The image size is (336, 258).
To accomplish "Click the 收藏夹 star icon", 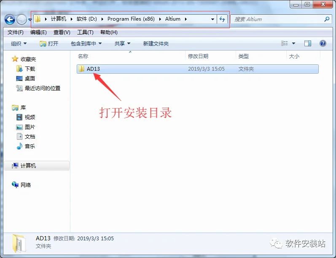I will tap(15, 59).
